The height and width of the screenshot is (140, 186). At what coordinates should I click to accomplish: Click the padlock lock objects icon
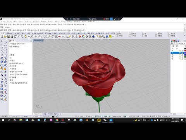point(76,37)
